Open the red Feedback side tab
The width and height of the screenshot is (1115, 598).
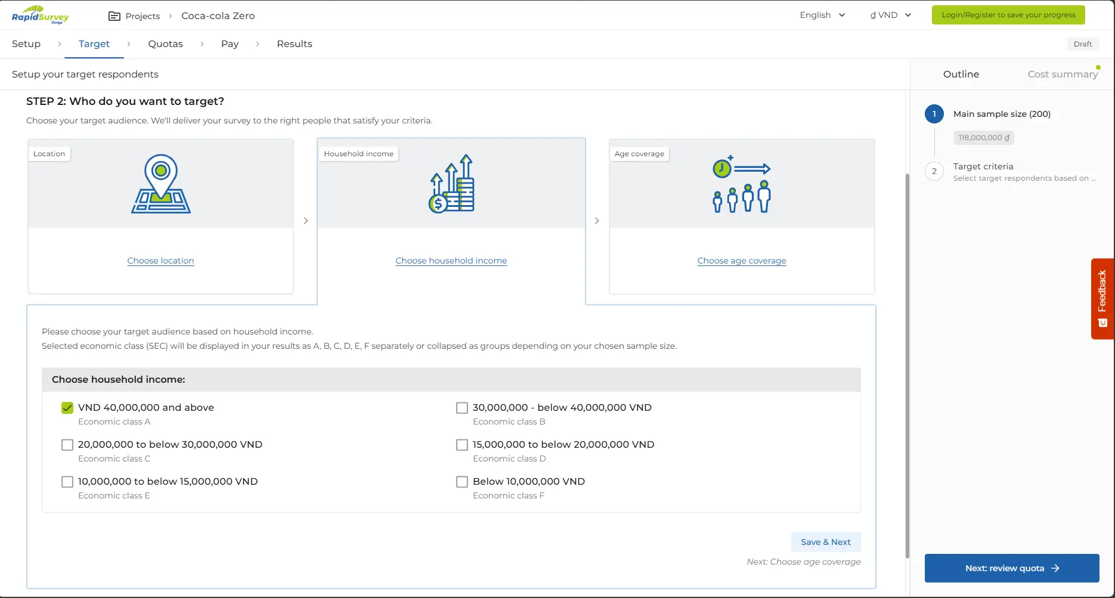click(1102, 298)
